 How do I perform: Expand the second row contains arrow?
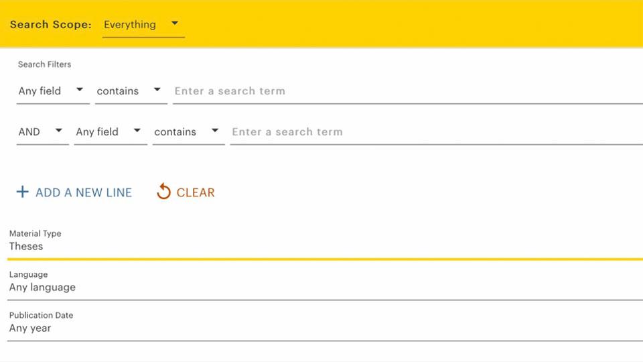point(215,131)
